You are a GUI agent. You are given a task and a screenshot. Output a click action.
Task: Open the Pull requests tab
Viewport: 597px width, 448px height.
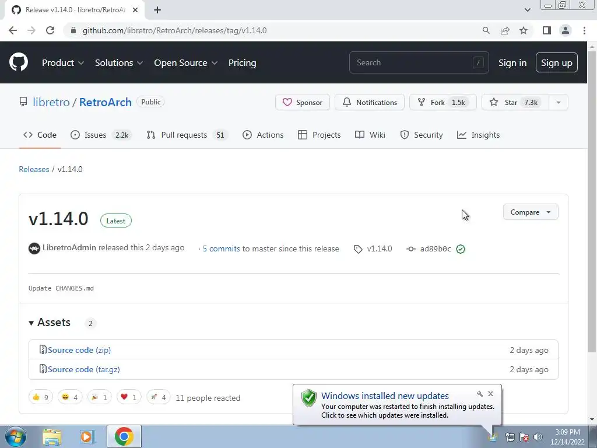(x=187, y=135)
